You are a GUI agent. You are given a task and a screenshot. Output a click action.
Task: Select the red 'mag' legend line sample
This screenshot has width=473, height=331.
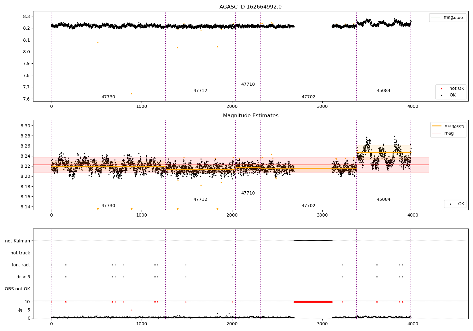[x=437, y=133]
